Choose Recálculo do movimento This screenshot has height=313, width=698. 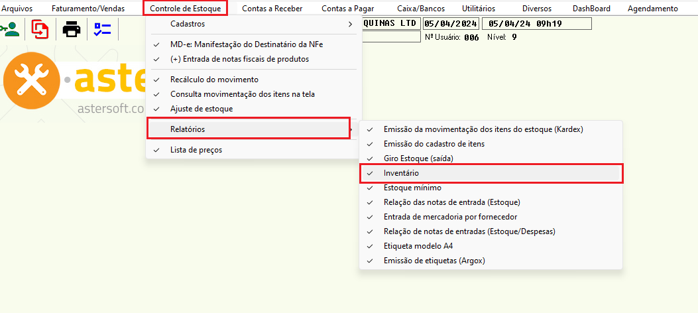[x=254, y=80]
